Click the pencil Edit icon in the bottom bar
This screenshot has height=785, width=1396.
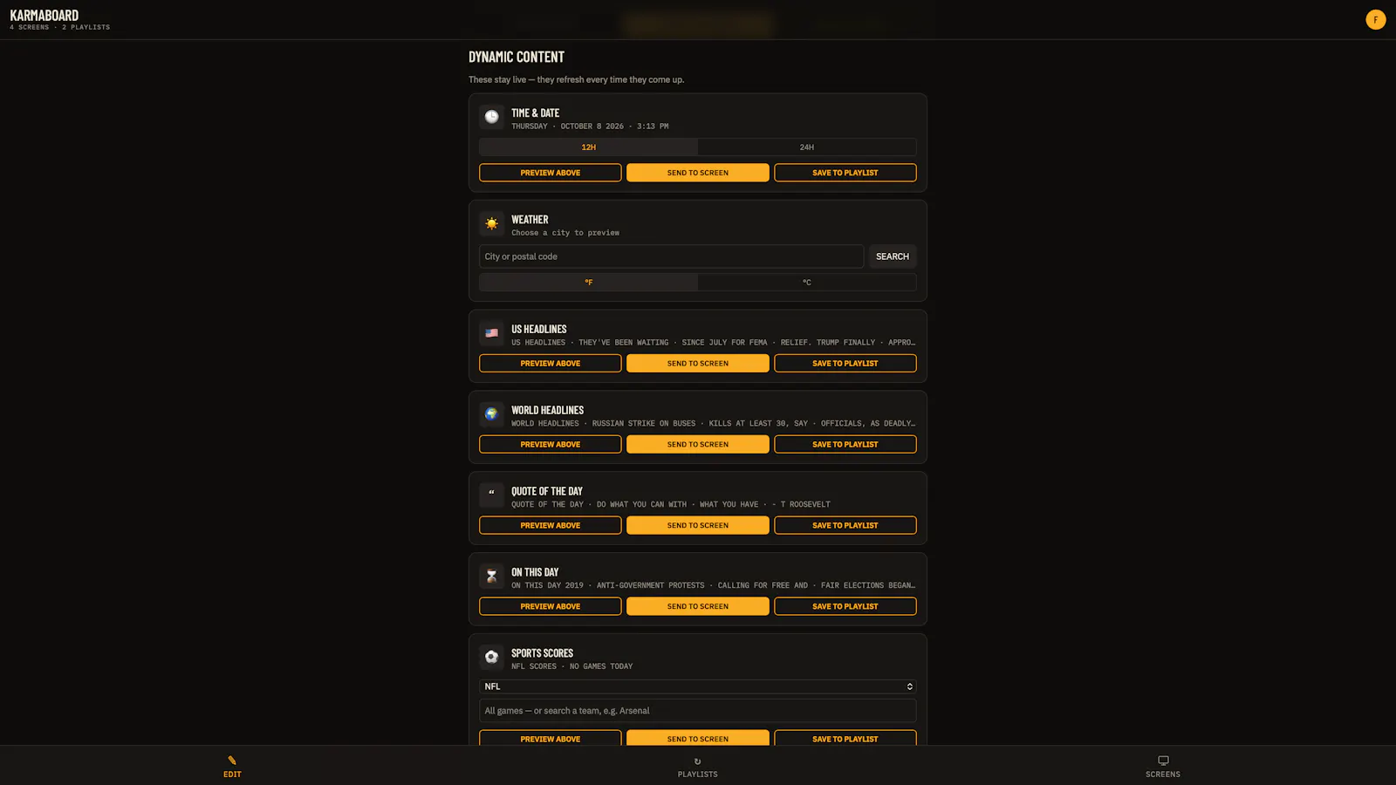232,761
